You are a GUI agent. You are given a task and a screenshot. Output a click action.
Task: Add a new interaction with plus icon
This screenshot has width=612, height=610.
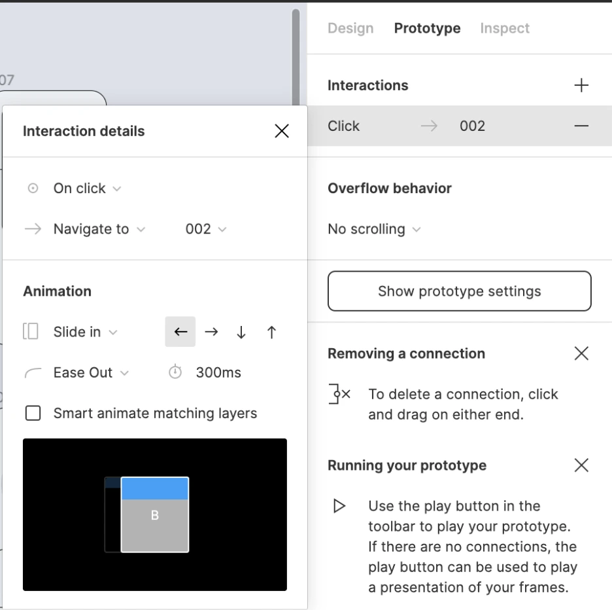pyautogui.click(x=581, y=85)
